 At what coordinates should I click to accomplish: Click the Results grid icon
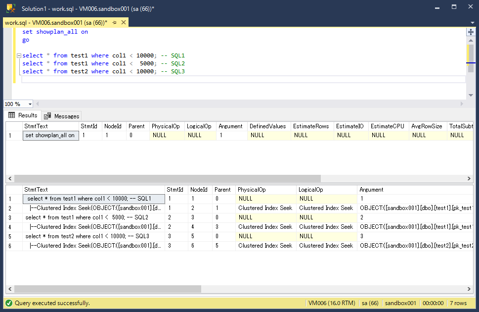(x=11, y=116)
